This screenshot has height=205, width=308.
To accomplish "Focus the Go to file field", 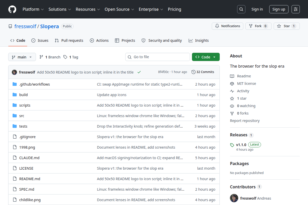I will pos(158,57).
